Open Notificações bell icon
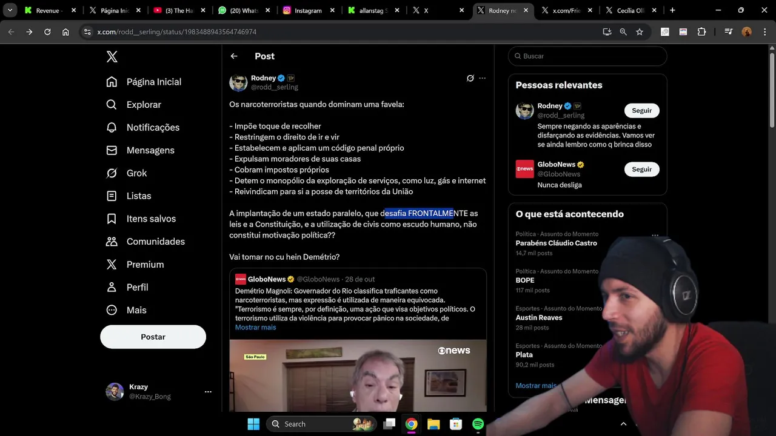The height and width of the screenshot is (436, 776). (x=112, y=127)
